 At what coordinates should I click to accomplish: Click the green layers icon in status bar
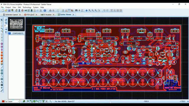pos(24,101)
